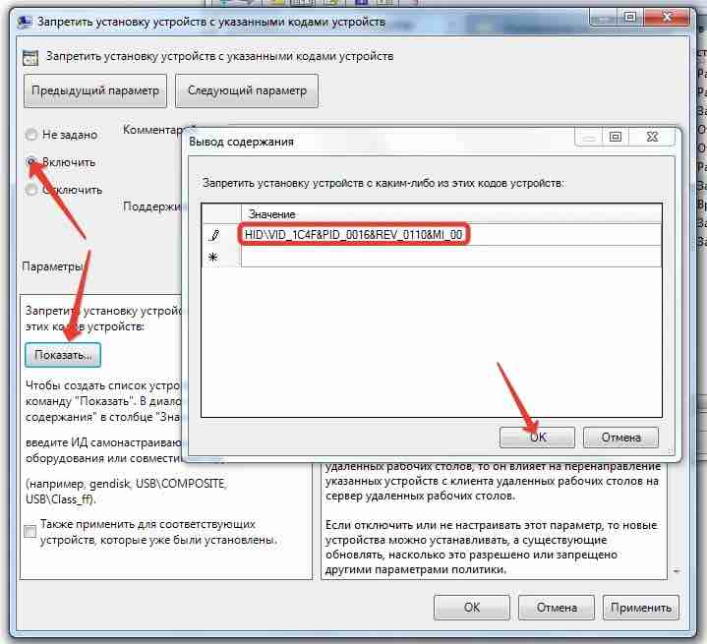Choose the "Включить" radio option

click(32, 161)
